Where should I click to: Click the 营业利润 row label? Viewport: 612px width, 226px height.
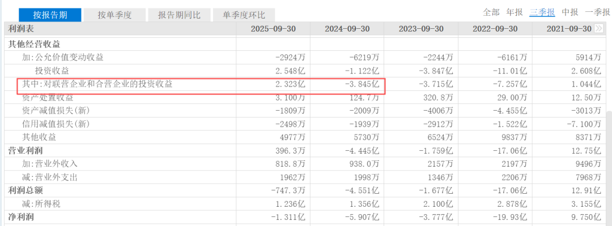tap(25, 150)
